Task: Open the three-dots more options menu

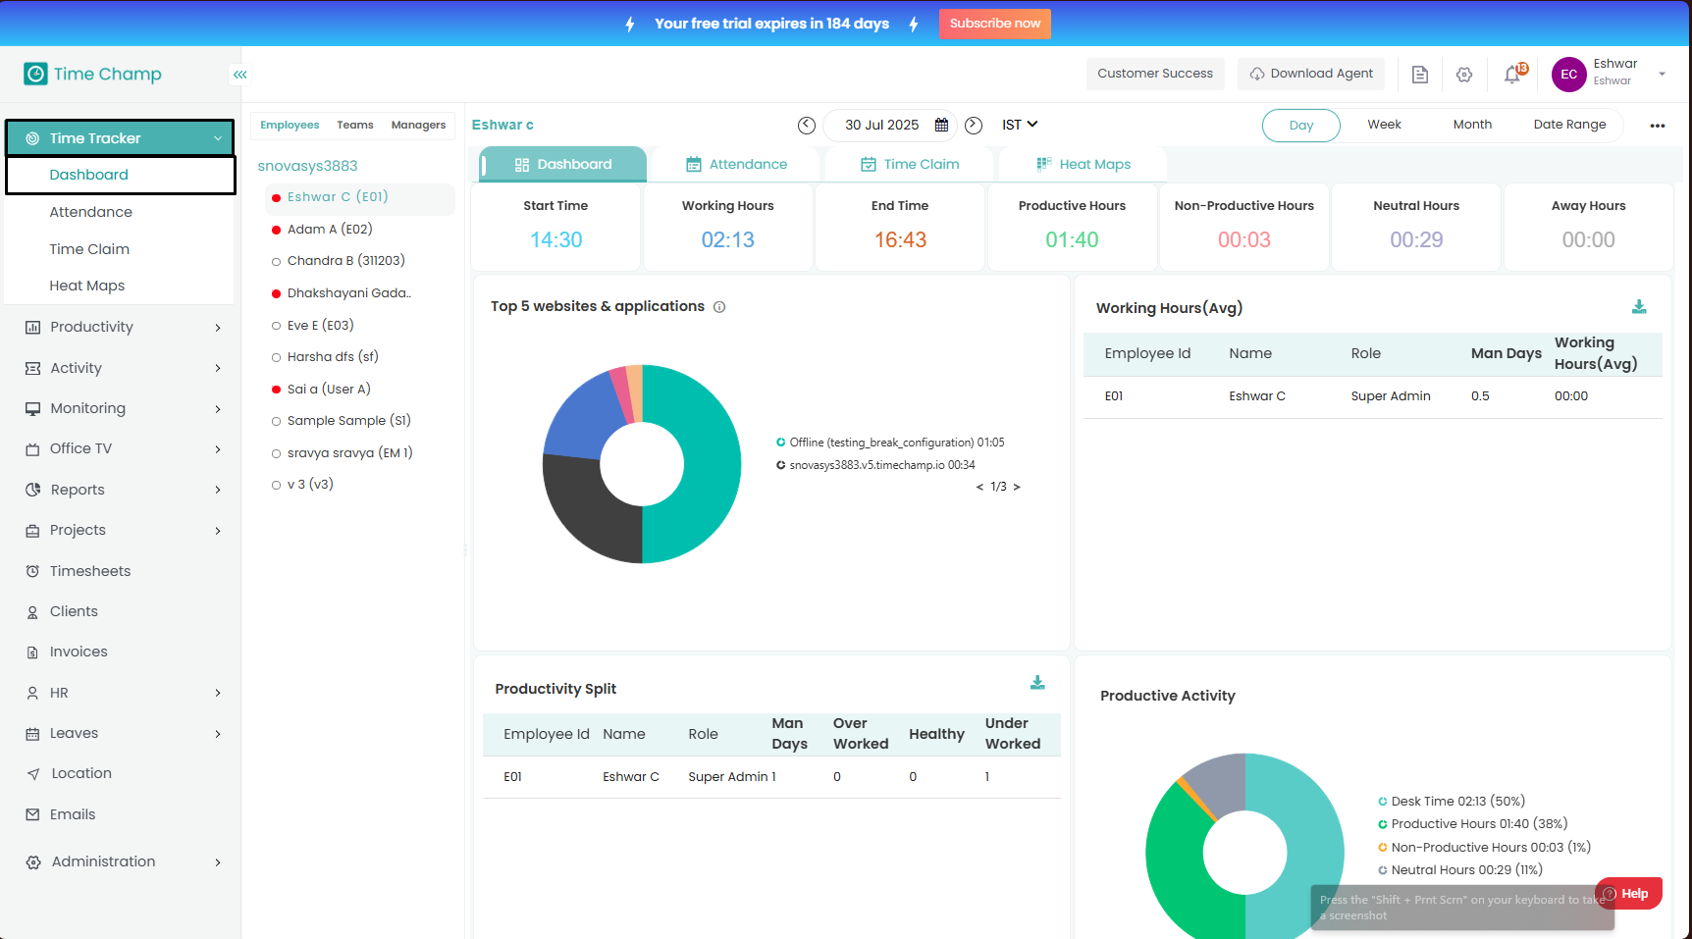Action: pyautogui.click(x=1658, y=126)
